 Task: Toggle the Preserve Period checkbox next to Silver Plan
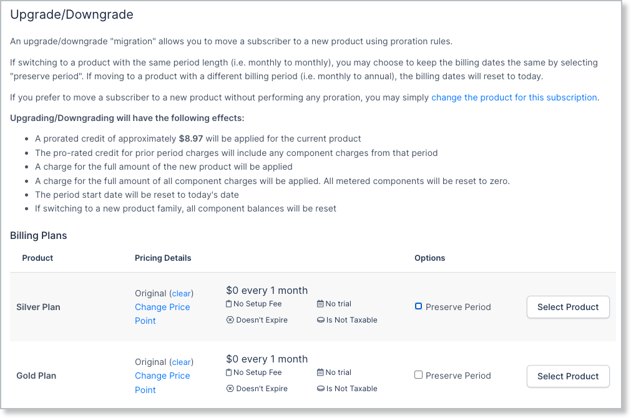click(418, 306)
